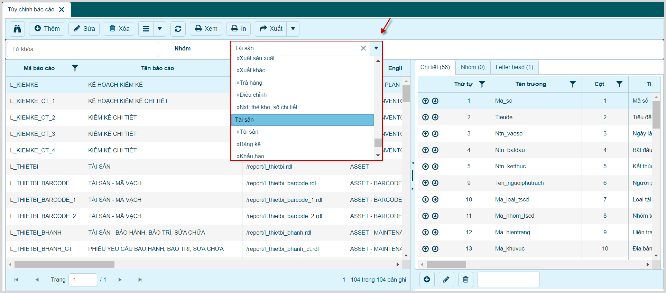Collapse the right pane splitter arrow

pos(413,189)
